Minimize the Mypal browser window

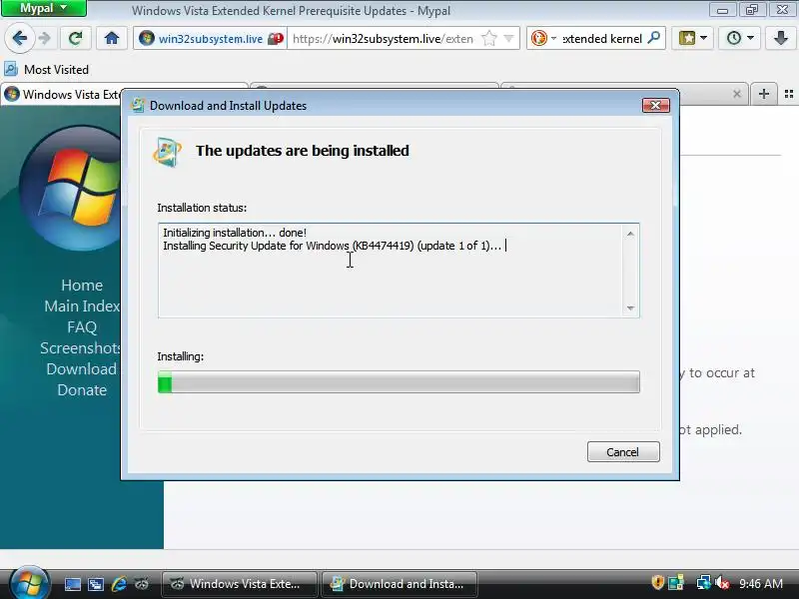722,10
